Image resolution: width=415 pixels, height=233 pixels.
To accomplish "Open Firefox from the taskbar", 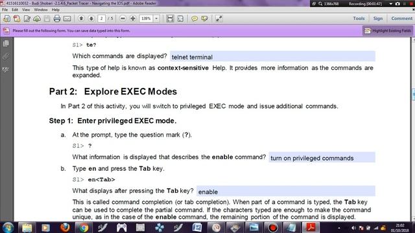I will (65, 227).
